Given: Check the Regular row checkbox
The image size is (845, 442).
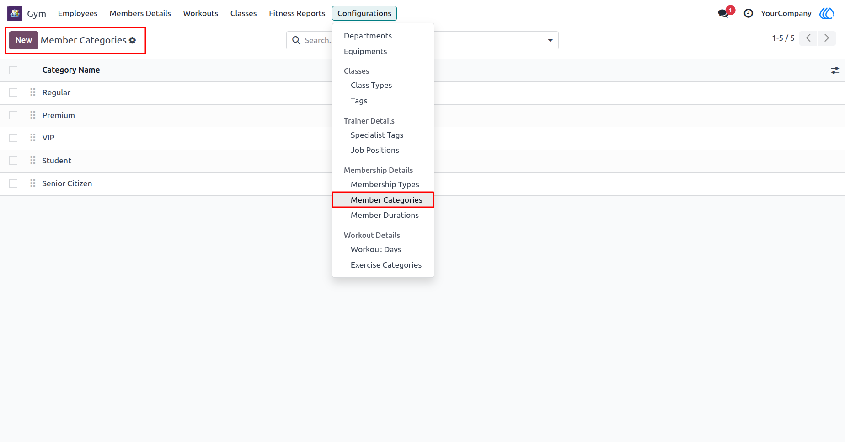Looking at the screenshot, I should (13, 92).
